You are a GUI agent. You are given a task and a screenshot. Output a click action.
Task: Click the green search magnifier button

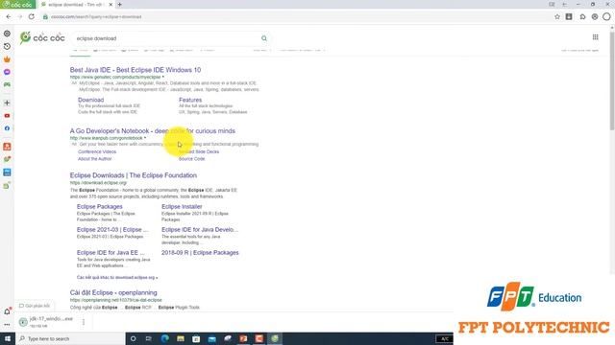click(264, 38)
